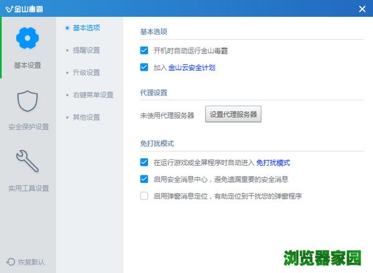Viewport: 373px width, 273px height.
Task: Open the 基本设置 gear icon
Action: coord(27,38)
